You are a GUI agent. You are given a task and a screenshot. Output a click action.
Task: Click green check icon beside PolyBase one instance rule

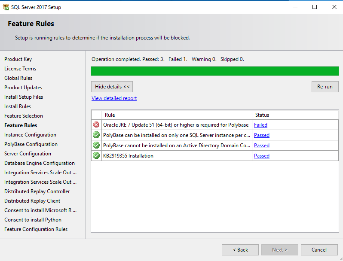click(x=96, y=135)
